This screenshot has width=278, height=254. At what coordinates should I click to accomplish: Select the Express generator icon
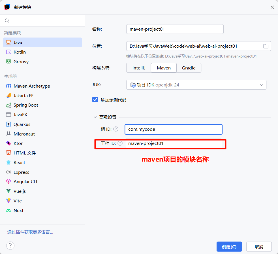pos(8,172)
